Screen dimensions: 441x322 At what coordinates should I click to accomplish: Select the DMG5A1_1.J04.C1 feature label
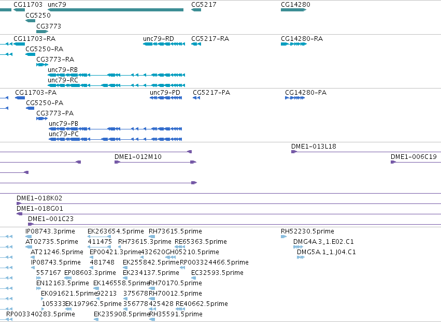326,252
